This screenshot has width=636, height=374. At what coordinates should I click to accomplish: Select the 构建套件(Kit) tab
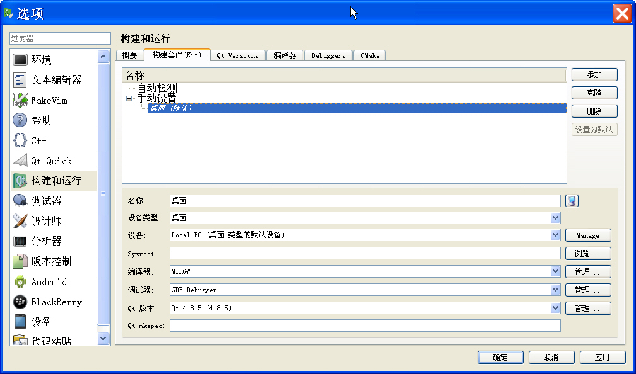point(177,55)
